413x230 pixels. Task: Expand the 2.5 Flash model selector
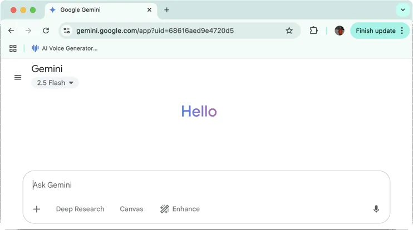(x=55, y=83)
